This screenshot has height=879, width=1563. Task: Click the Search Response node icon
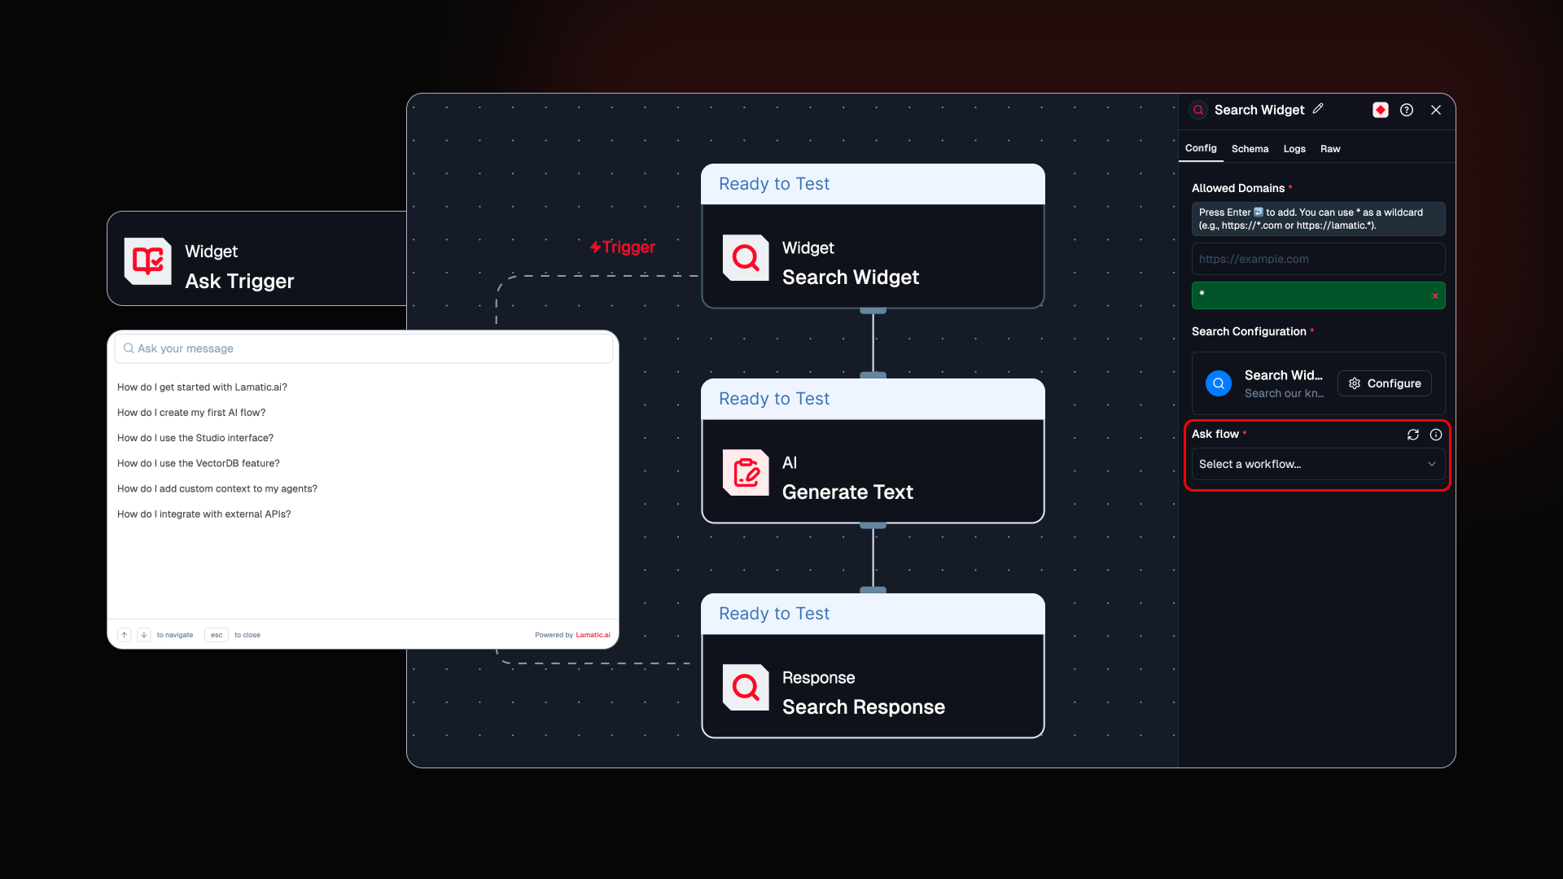coord(746,688)
